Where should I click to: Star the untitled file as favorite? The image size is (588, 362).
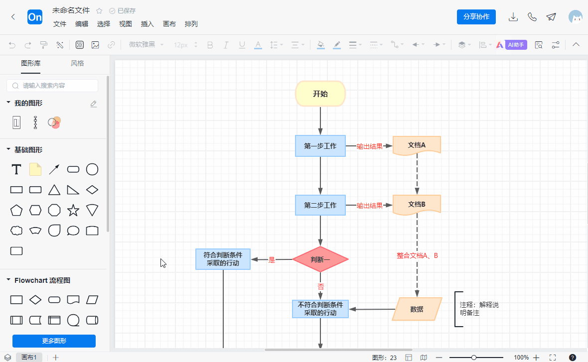pos(99,11)
